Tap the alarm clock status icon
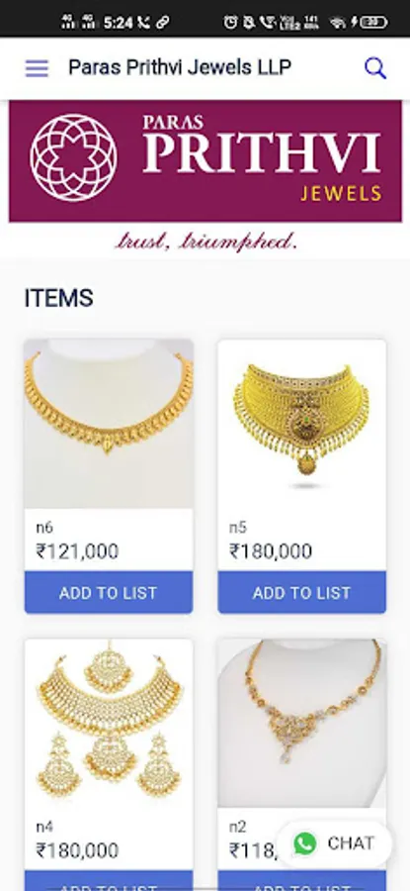410x891 pixels. [230, 22]
